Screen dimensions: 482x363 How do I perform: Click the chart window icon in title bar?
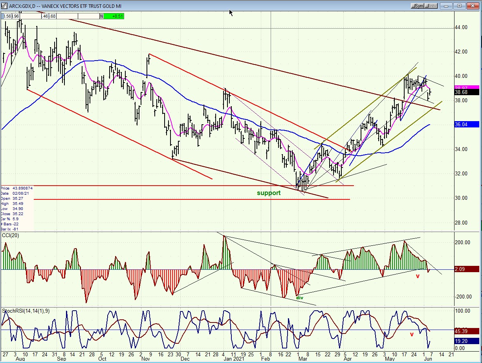tap(4, 6)
